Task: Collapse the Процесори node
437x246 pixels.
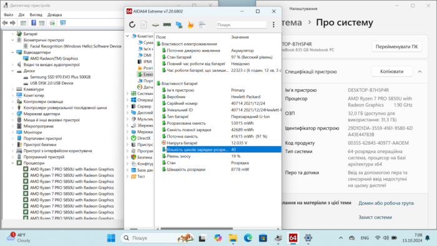Action: pos(13,163)
